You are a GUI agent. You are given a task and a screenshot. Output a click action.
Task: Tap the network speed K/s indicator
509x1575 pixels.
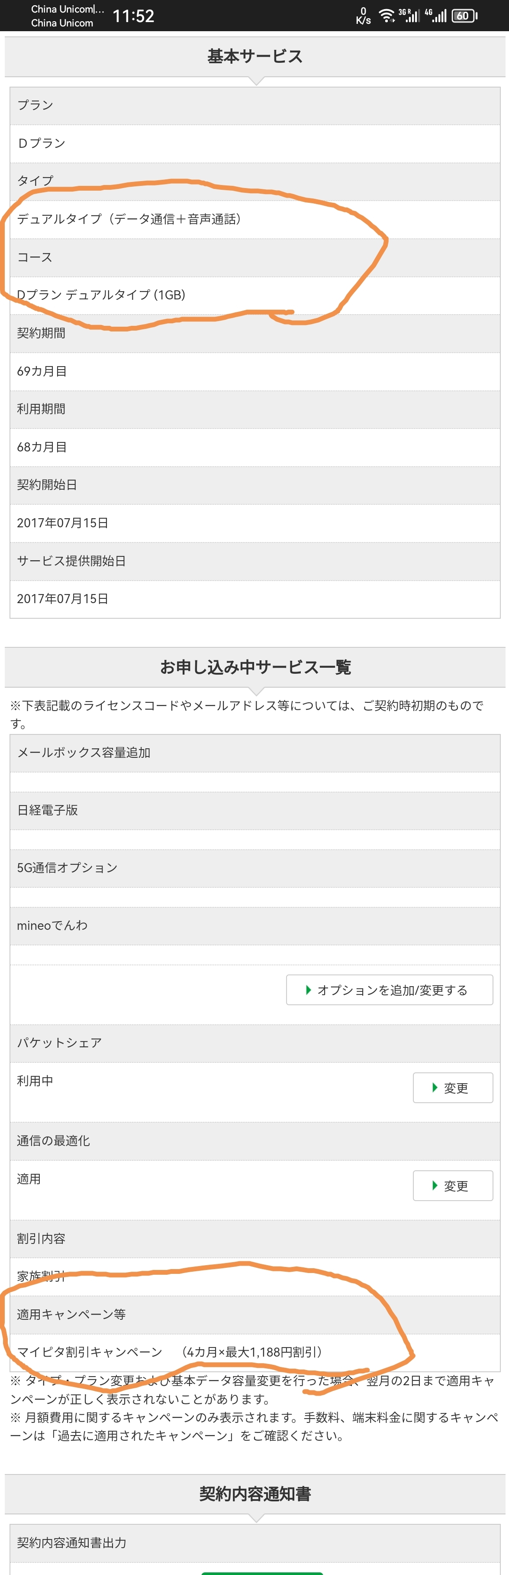(363, 16)
